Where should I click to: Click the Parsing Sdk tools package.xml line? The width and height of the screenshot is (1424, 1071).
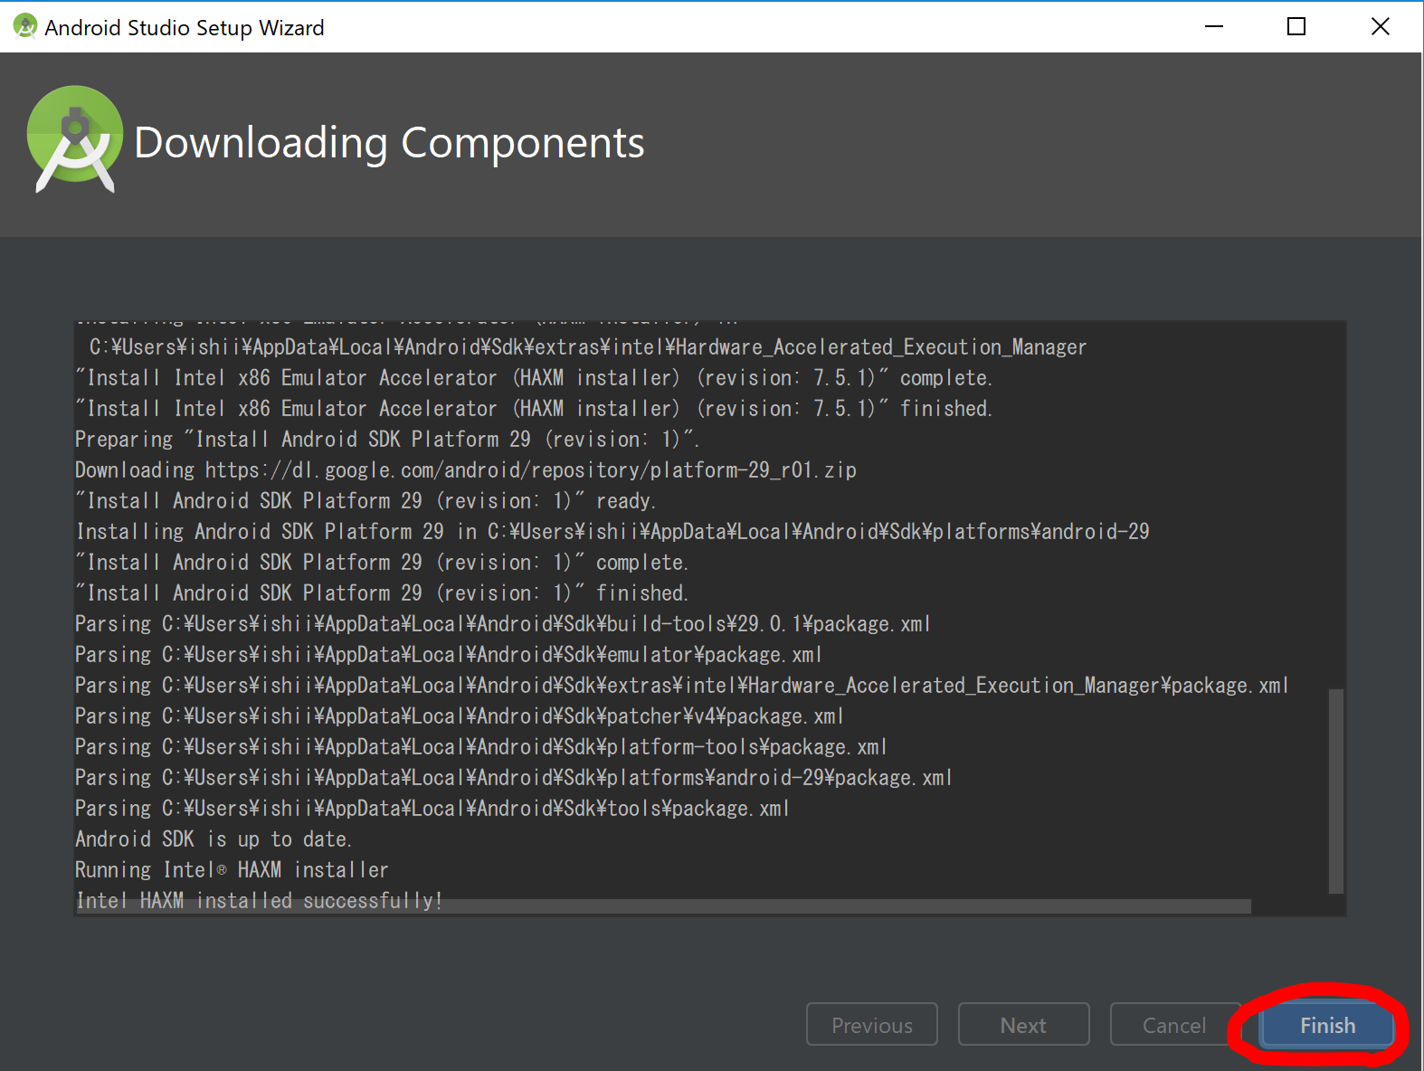432,809
